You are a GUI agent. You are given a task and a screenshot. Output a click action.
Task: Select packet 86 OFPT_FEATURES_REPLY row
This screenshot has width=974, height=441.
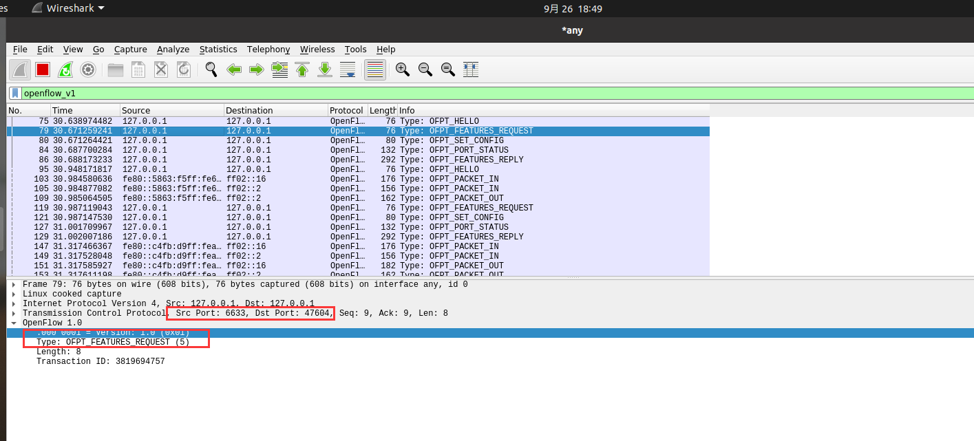point(358,160)
